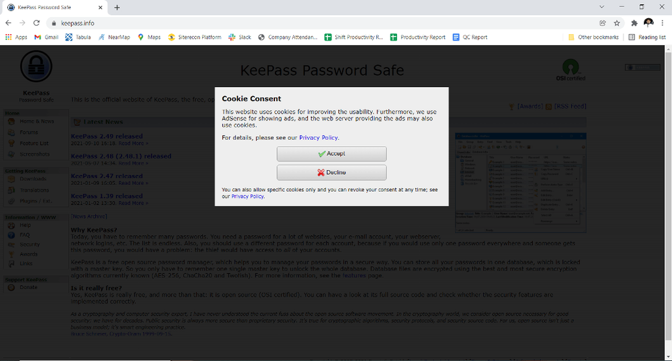This screenshot has width=672, height=361.
Task: Open the Company Attendan... bookmark
Action: tap(288, 37)
